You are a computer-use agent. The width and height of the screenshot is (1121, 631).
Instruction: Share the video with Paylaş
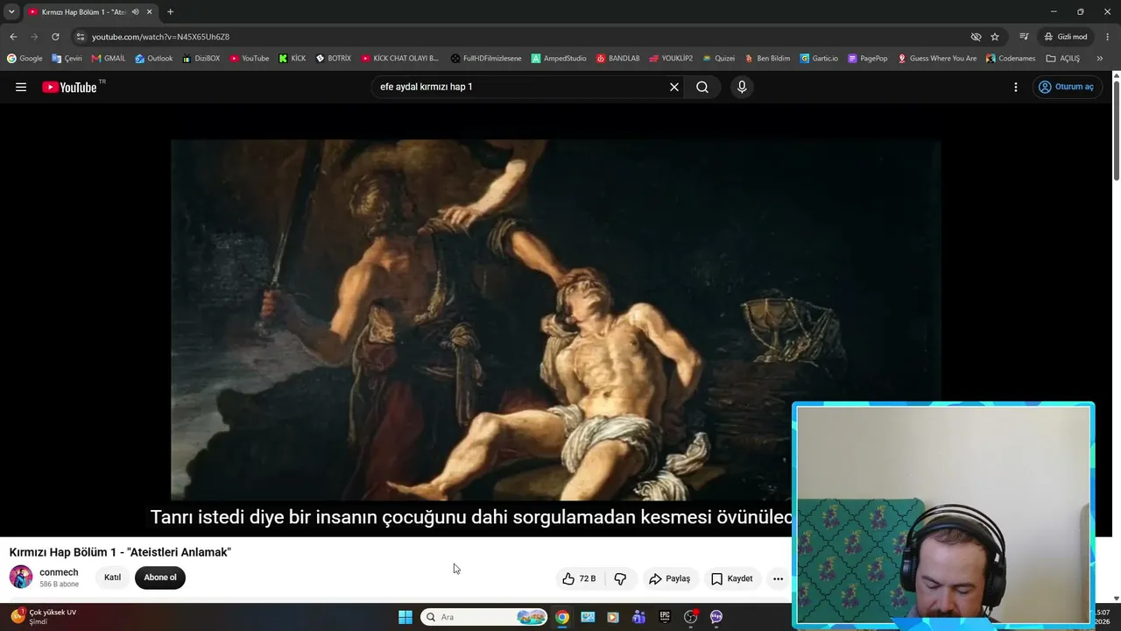coord(669,578)
